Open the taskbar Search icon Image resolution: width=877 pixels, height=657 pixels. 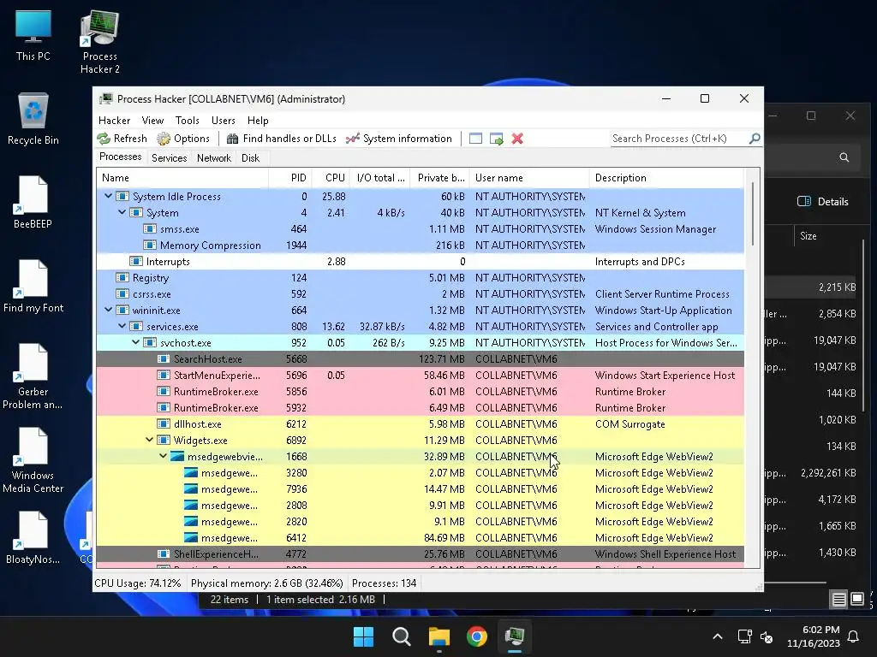coord(401,636)
